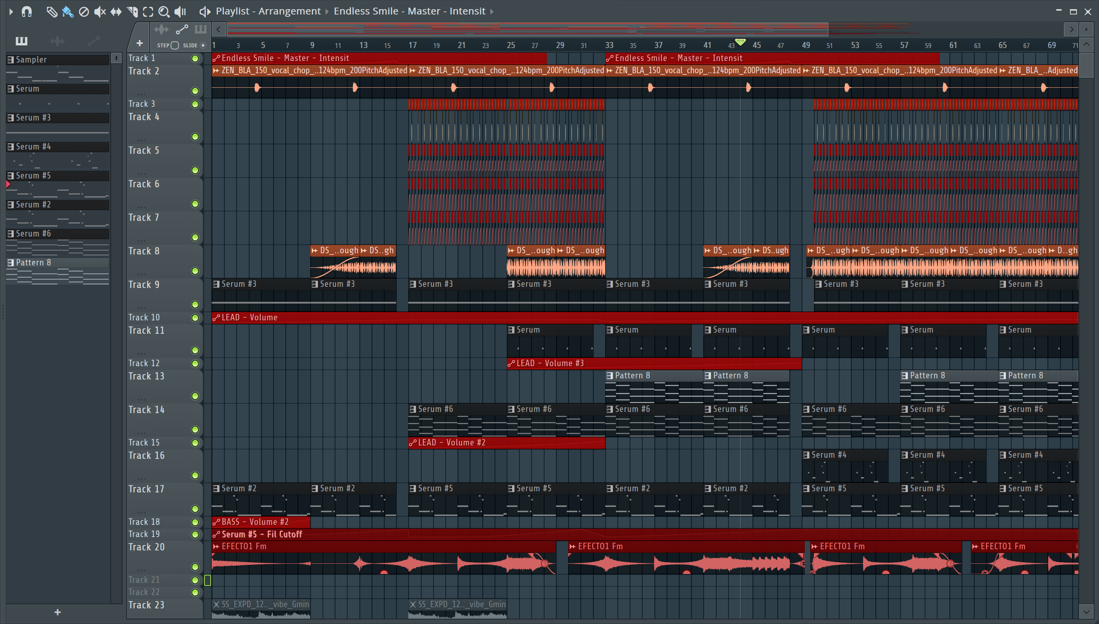Show audio clips filter in picker panel
Viewport: 1099px width, 624px height.
pos(58,41)
